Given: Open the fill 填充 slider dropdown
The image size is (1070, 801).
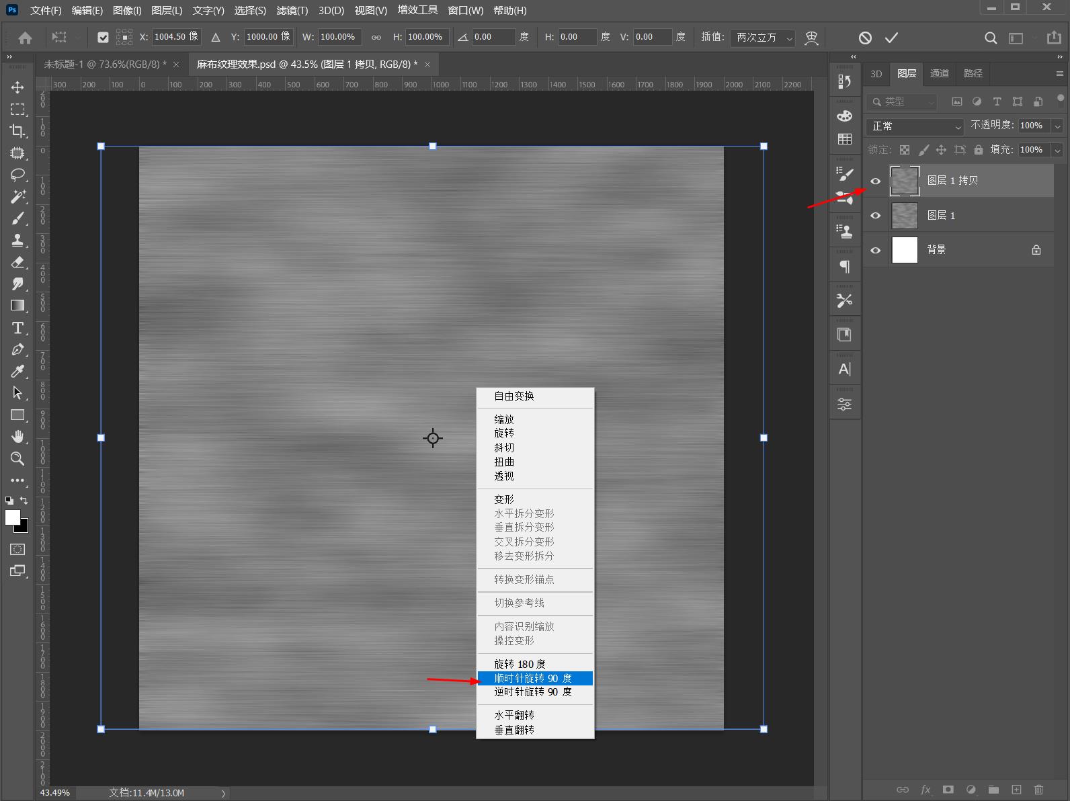Looking at the screenshot, I should (x=1057, y=150).
